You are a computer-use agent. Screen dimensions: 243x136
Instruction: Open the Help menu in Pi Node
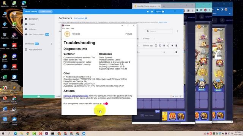tap(73, 28)
